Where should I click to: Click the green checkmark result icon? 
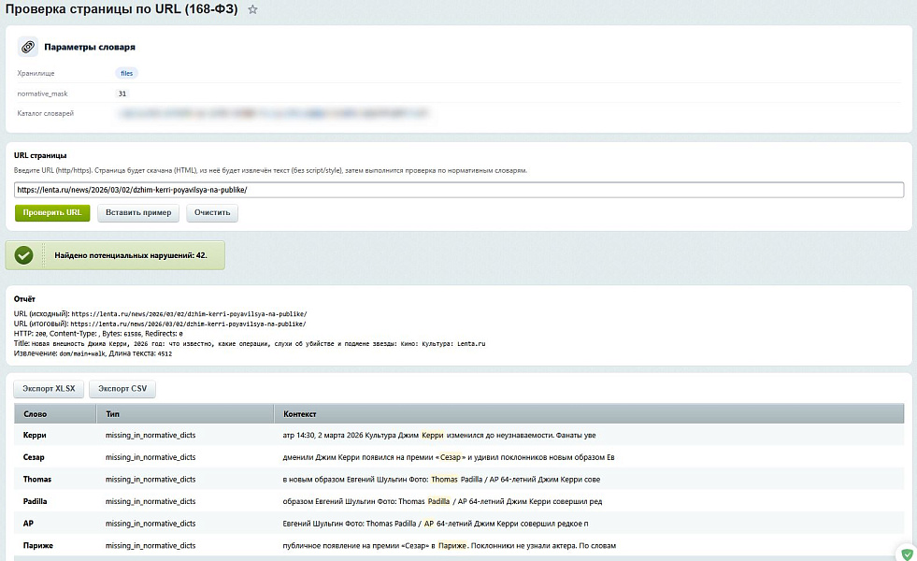(x=24, y=254)
